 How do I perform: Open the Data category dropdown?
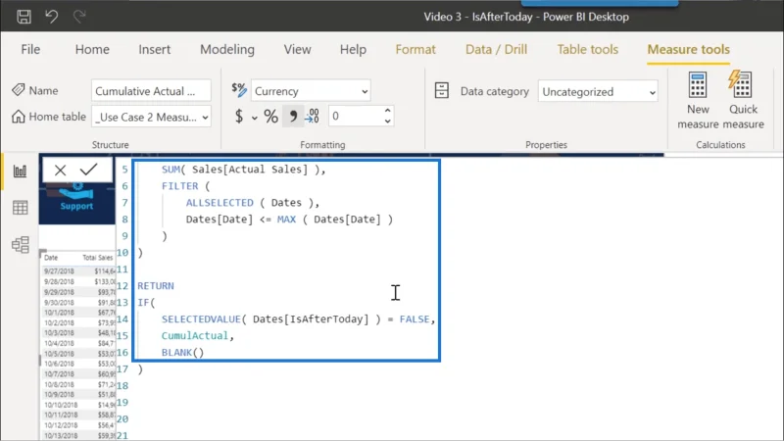pos(598,91)
